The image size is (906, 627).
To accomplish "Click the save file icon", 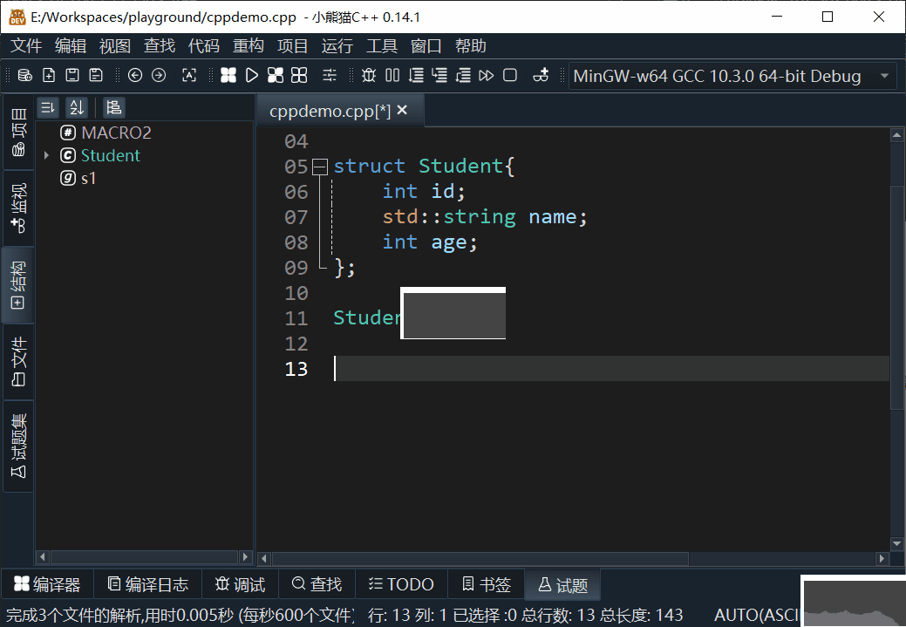I will pyautogui.click(x=72, y=75).
